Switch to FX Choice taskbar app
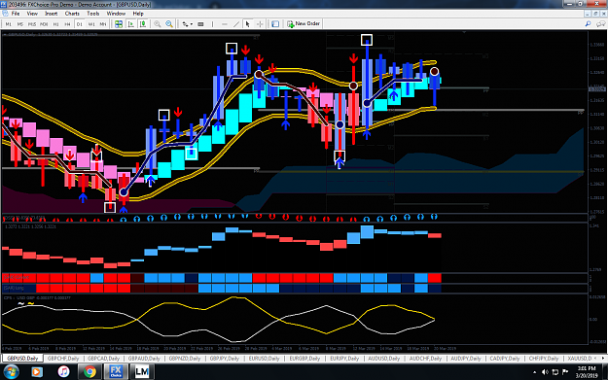The height and width of the screenshot is (380, 608). click(116, 372)
